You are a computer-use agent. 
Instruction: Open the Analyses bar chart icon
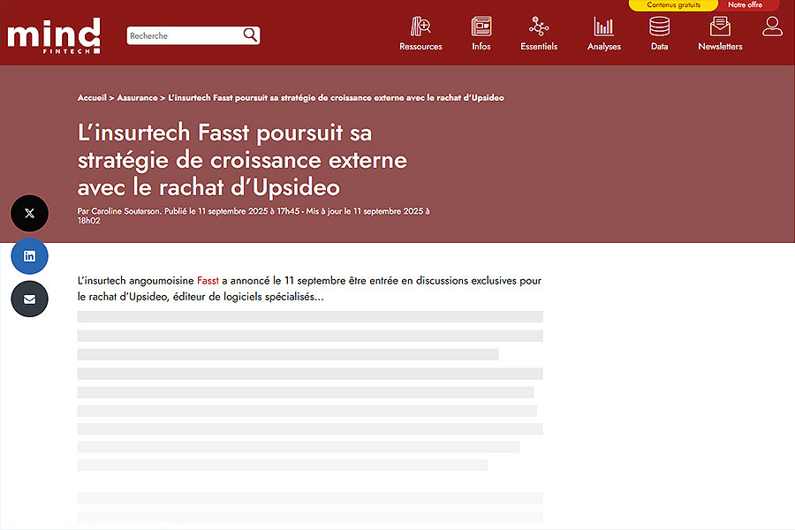point(604,26)
